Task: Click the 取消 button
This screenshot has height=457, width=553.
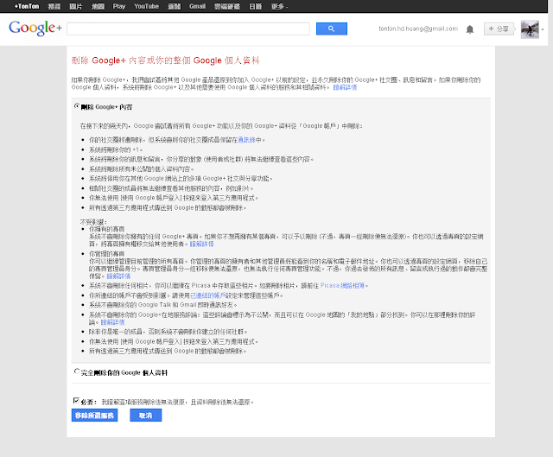Action: (146, 416)
